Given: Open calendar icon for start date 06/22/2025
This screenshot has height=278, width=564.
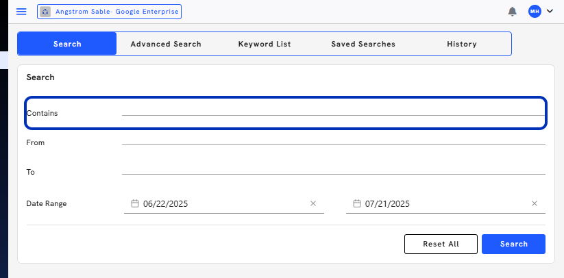Looking at the screenshot, I should pyautogui.click(x=134, y=203).
